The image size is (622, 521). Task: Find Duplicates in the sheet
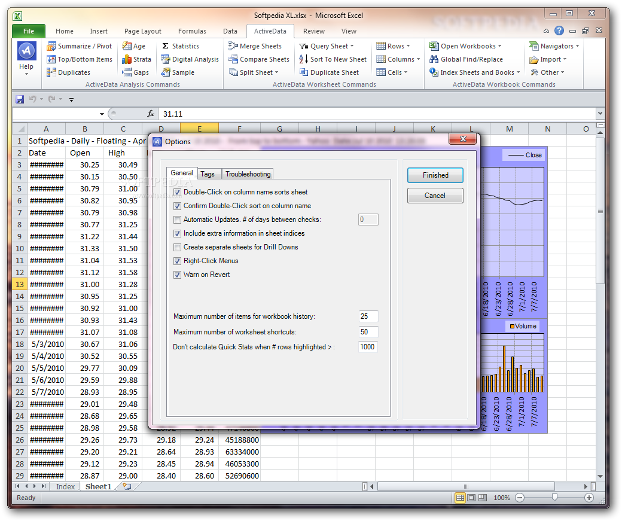68,72
